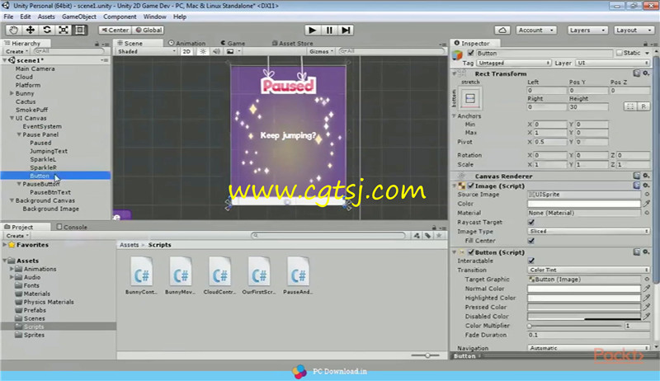Screen dimensions: 660x381
Task: Expand the Bunny object in Hierarchy
Action: point(12,93)
